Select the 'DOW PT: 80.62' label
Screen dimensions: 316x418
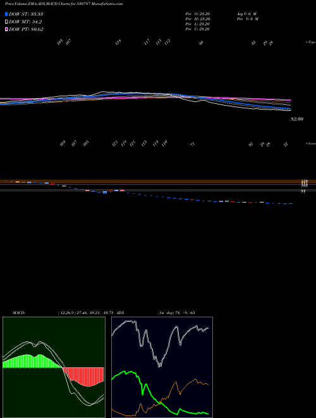click(26, 29)
